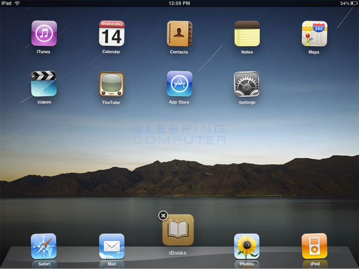This screenshot has height=269, width=359.
Task: Delete iBooks using the X badge
Action: (x=163, y=215)
